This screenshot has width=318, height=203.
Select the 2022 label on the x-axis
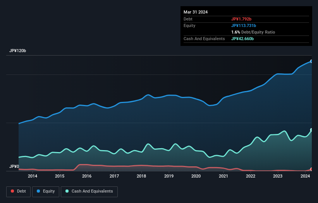[251, 176]
